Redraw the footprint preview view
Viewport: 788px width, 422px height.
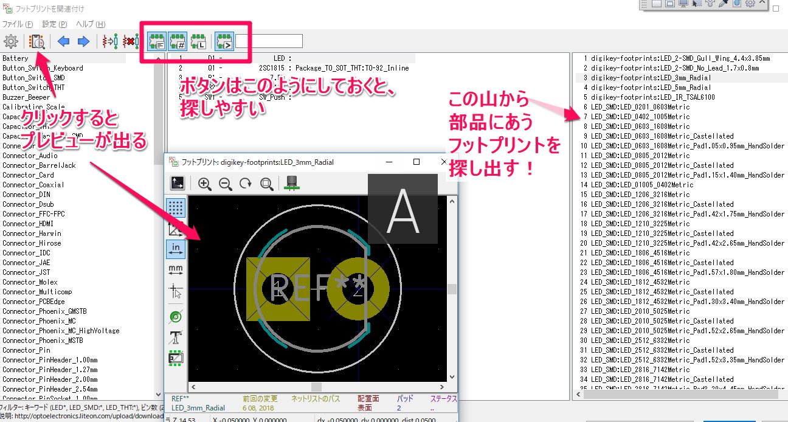tap(246, 183)
